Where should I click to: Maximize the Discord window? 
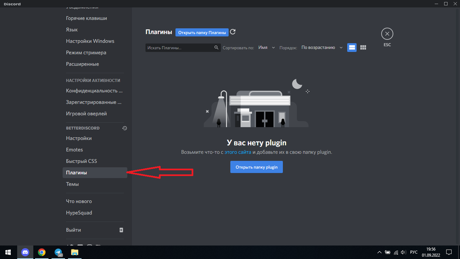click(x=446, y=4)
